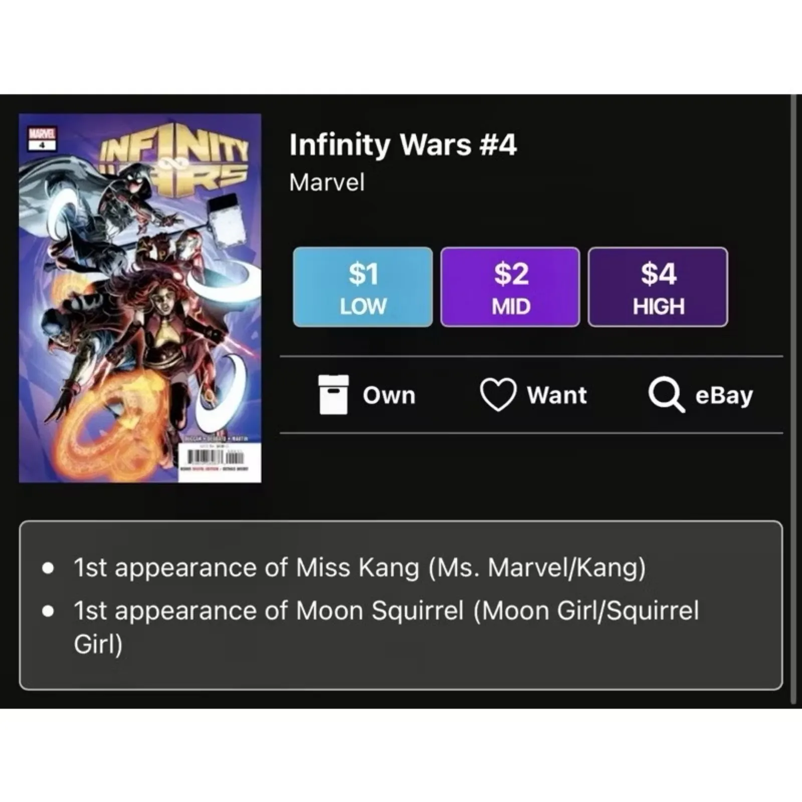Viewport: 802px width, 802px height.
Task: Pick the $4 HIGH price tile
Action: pos(658,287)
